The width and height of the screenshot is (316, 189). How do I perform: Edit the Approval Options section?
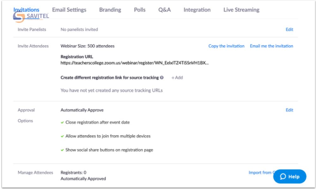pos(289,110)
